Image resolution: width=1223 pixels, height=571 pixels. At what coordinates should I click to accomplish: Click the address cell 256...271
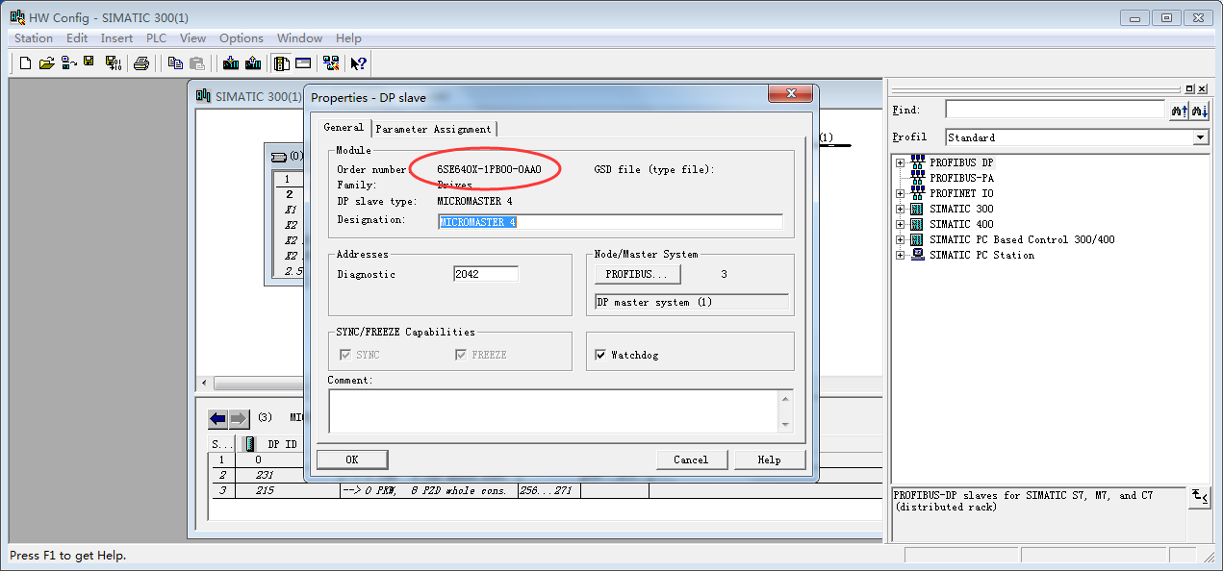tap(548, 490)
